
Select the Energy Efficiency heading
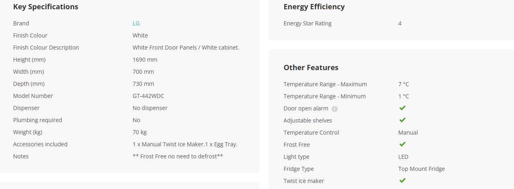pos(314,7)
